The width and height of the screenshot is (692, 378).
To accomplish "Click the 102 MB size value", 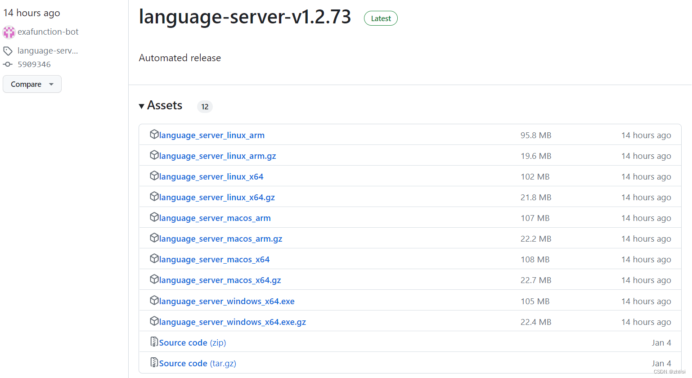I will coord(535,177).
